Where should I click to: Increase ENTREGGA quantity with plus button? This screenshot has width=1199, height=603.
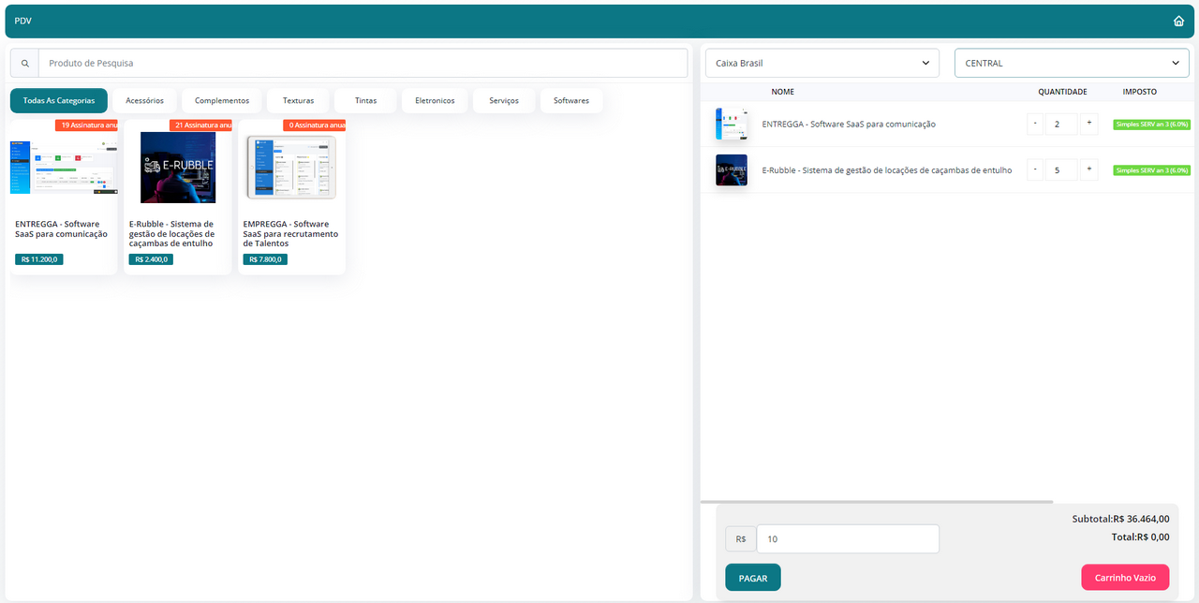click(1088, 124)
